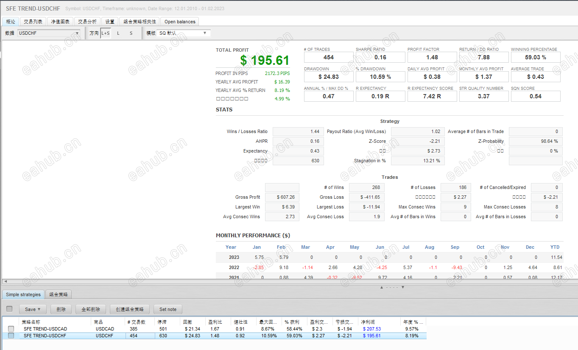Image resolution: width=578 pixels, height=350 pixels.
Task: Click the left arrow of horizontal scrollbar
Action: (5, 281)
